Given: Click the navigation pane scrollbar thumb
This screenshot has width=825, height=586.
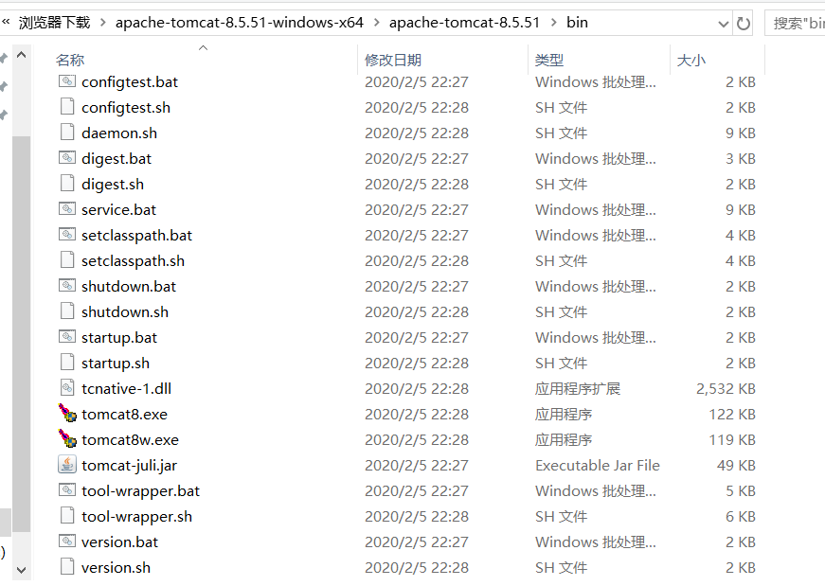Looking at the screenshot, I should (x=21, y=334).
